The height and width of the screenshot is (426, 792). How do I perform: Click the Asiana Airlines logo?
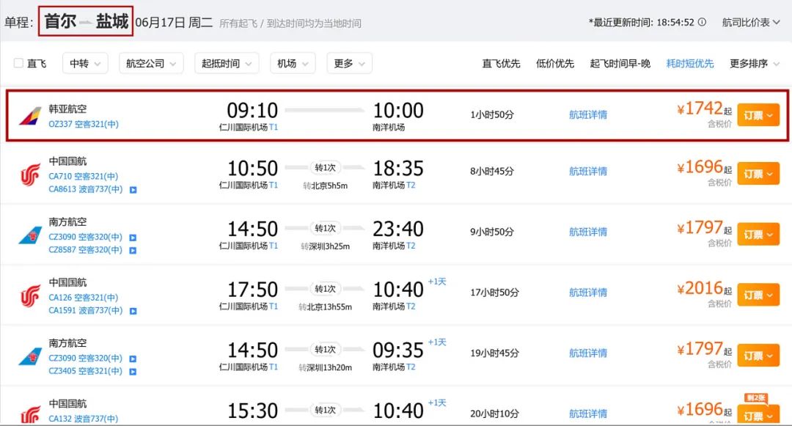pyautogui.click(x=30, y=116)
